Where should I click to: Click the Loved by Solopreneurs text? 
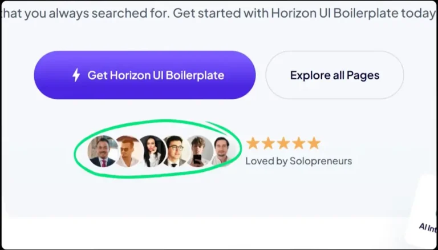[x=299, y=161]
